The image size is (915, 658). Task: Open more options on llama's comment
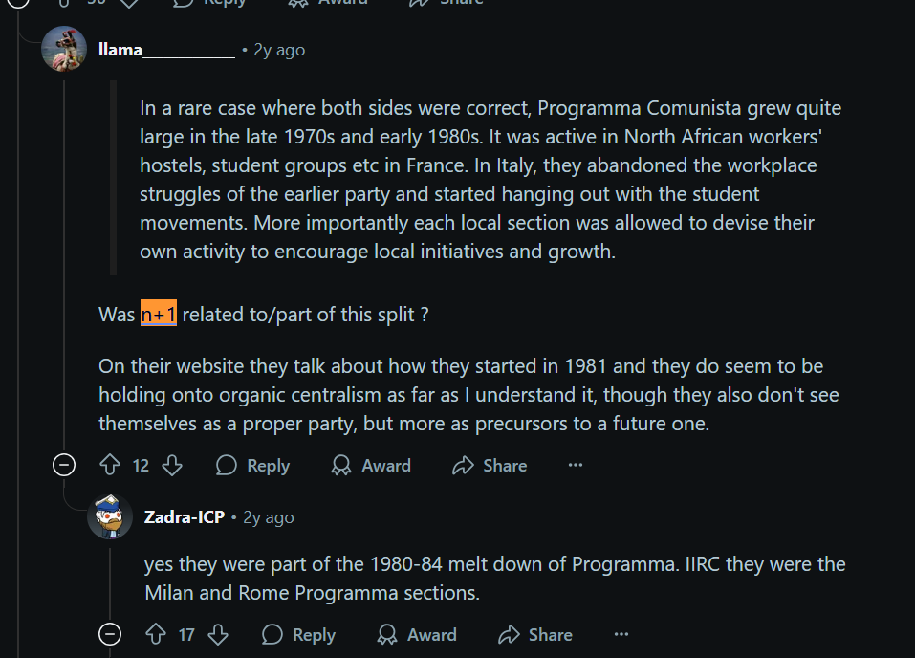click(576, 465)
